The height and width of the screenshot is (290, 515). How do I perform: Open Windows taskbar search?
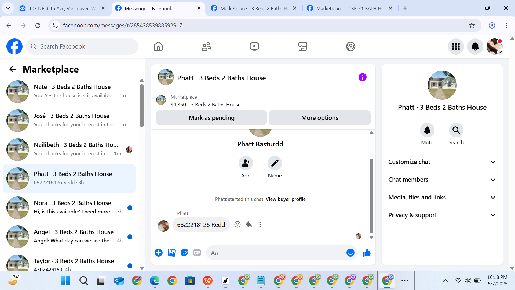point(83,281)
